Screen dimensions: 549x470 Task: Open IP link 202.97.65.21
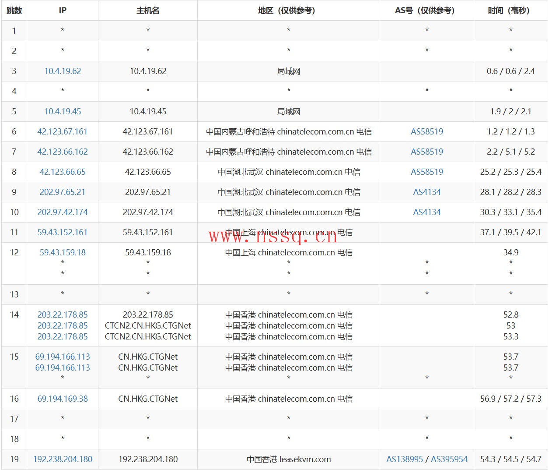63,192
